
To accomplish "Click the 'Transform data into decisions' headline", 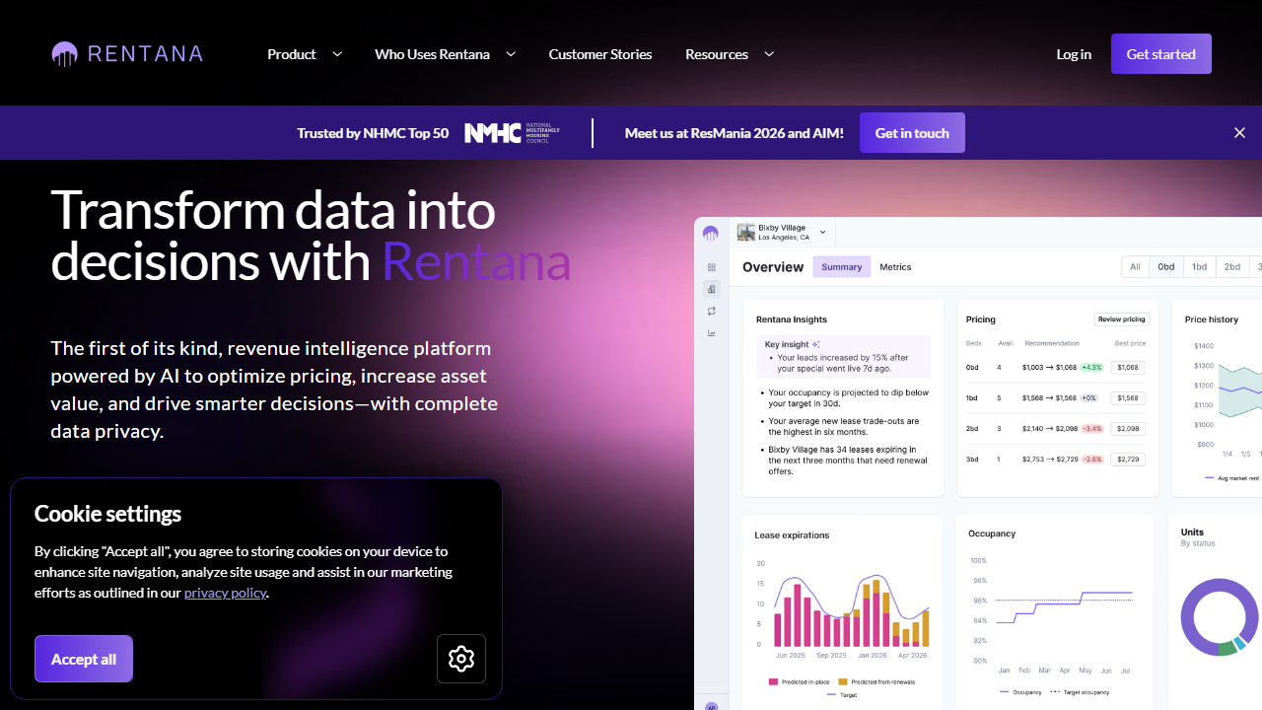I will pyautogui.click(x=312, y=236).
